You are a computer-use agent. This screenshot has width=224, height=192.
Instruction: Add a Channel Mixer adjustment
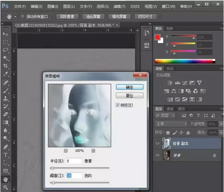click(196, 91)
